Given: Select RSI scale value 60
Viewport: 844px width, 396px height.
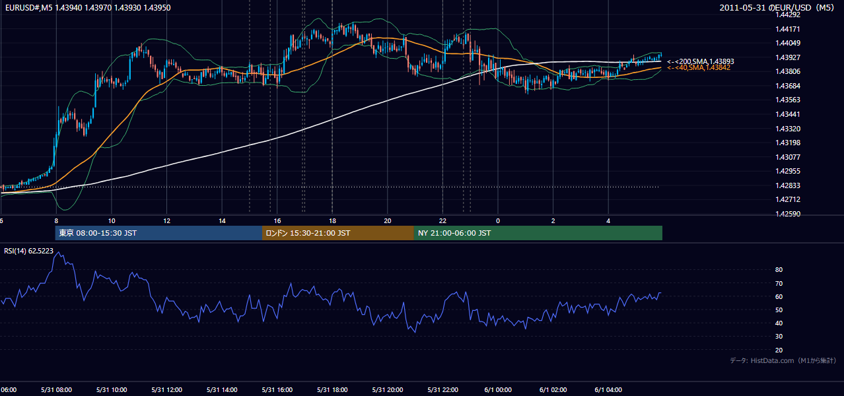Looking at the screenshot, I should click(779, 296).
